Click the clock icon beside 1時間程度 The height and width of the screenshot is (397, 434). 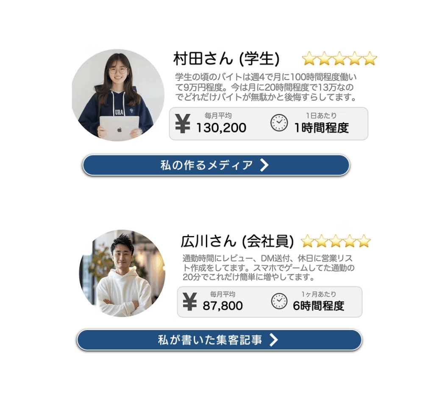click(x=279, y=122)
